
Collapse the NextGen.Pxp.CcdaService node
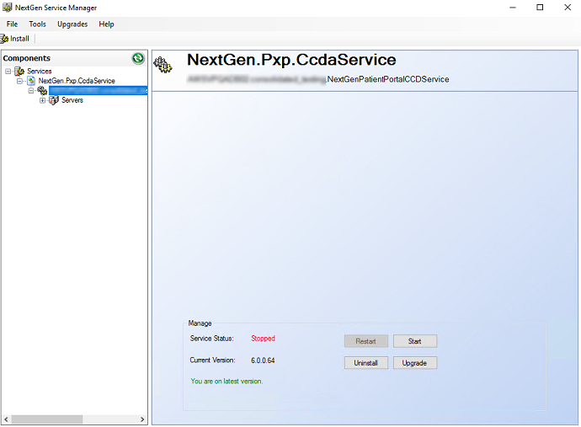(x=19, y=81)
